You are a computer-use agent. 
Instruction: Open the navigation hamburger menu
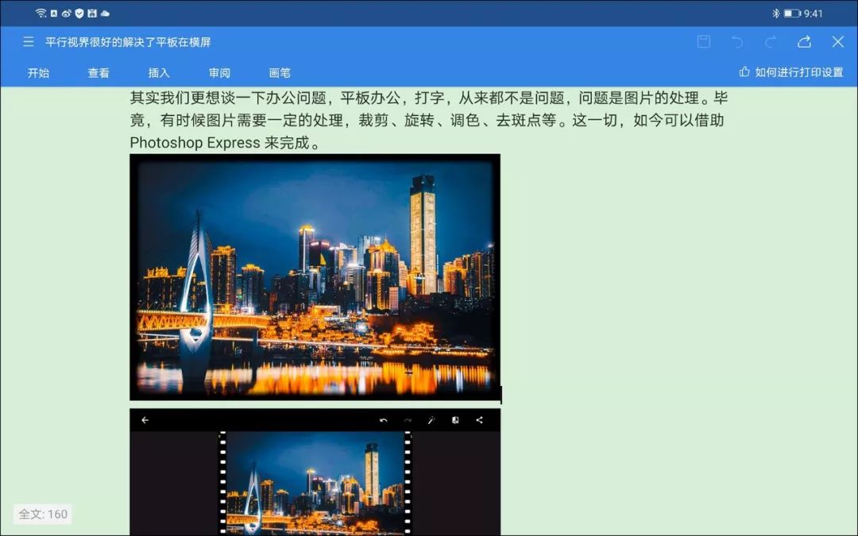point(28,41)
